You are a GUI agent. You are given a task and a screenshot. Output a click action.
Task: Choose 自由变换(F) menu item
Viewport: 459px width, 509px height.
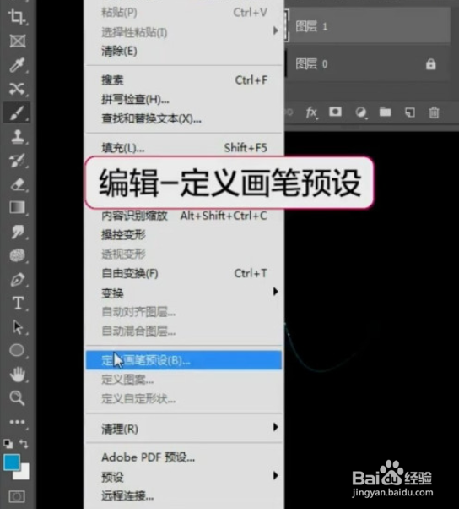pyautogui.click(x=184, y=273)
